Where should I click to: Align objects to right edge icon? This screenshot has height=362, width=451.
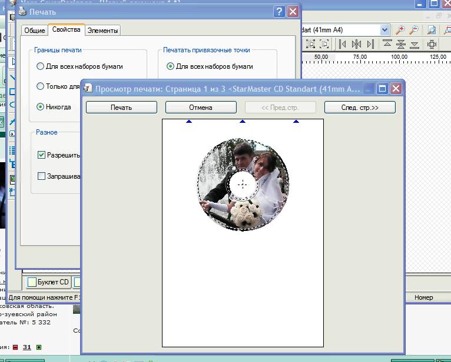tap(370, 45)
